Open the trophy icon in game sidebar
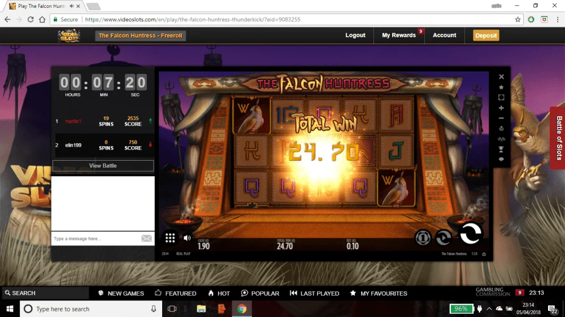 pos(501,149)
